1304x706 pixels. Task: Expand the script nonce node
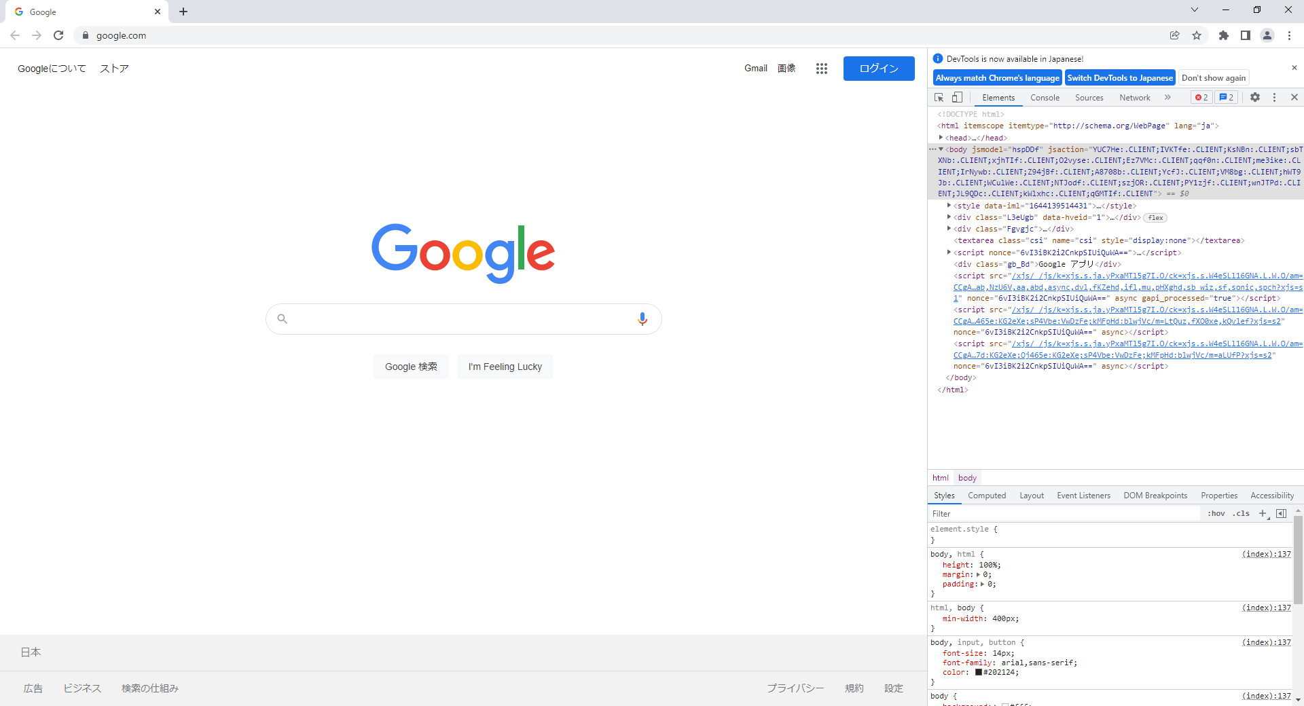click(949, 253)
